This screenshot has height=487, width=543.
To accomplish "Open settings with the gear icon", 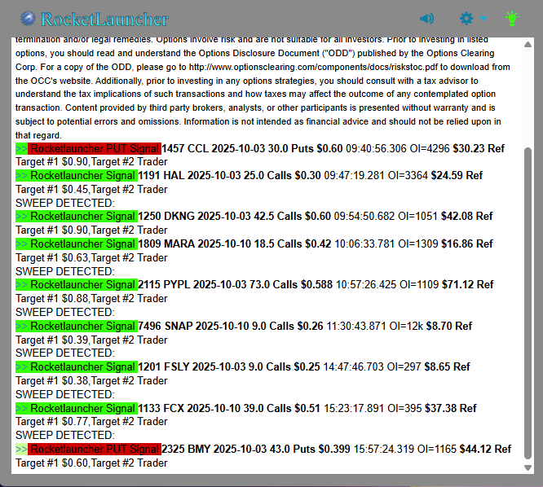I will (x=466, y=18).
